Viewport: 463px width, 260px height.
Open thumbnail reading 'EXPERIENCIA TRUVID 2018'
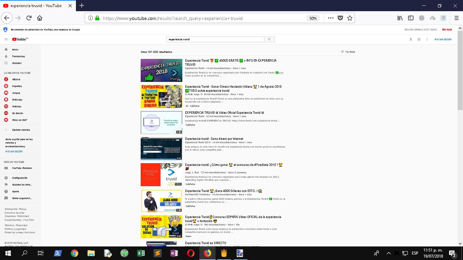point(161,70)
